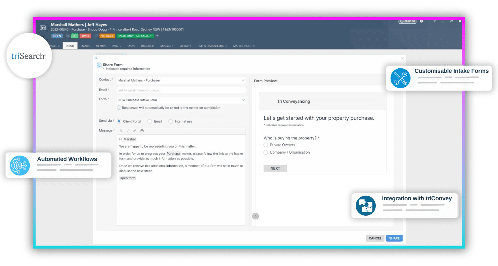This screenshot has width=498, height=266.
Task: Select Internal use send option
Action: click(171, 121)
